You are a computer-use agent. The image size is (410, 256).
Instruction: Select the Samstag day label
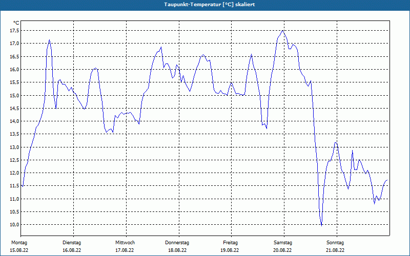pyautogui.click(x=283, y=243)
